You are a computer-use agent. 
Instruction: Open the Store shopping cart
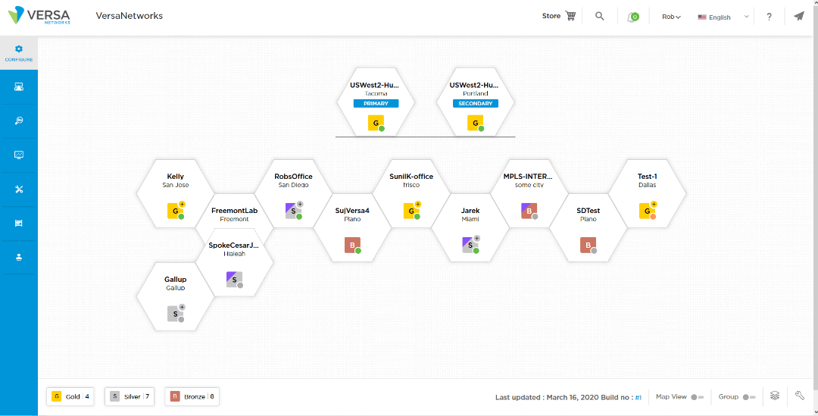point(570,16)
